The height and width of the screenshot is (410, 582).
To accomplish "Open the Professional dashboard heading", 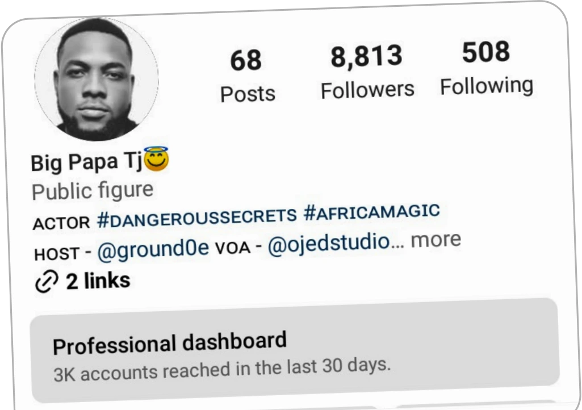I will pyautogui.click(x=170, y=343).
